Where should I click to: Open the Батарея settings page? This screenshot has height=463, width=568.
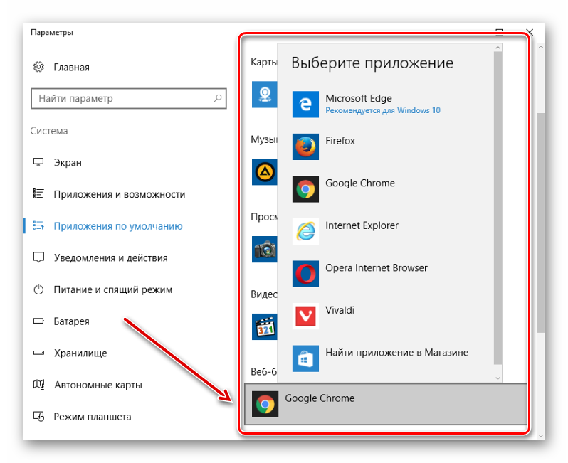(71, 321)
